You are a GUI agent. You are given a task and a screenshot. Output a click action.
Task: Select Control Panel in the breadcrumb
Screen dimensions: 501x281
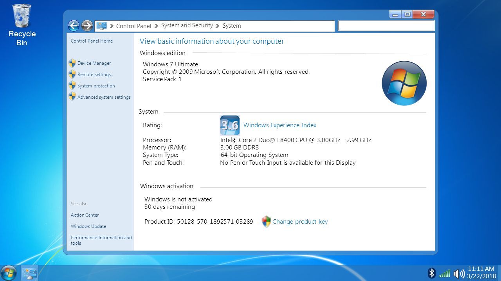pos(133,26)
